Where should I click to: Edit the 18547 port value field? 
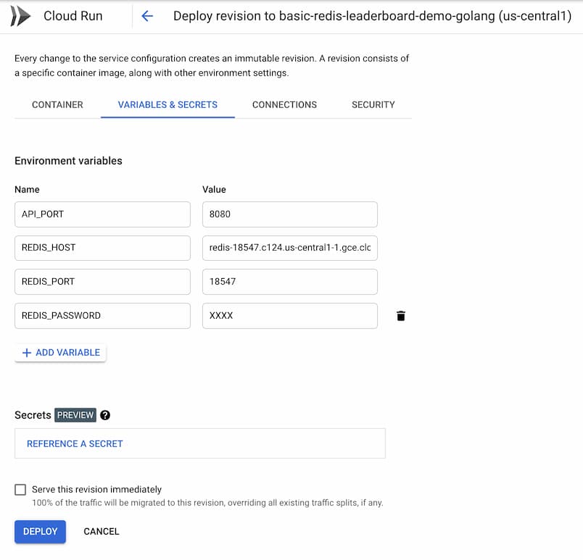pos(290,282)
